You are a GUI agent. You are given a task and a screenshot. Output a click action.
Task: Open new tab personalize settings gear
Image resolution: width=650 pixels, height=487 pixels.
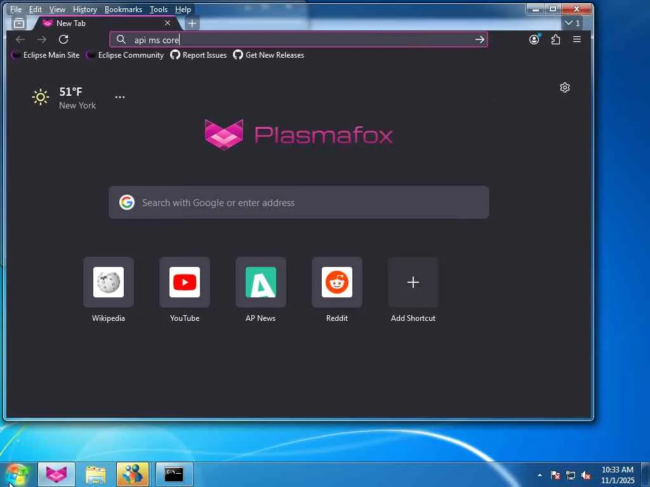[564, 88]
